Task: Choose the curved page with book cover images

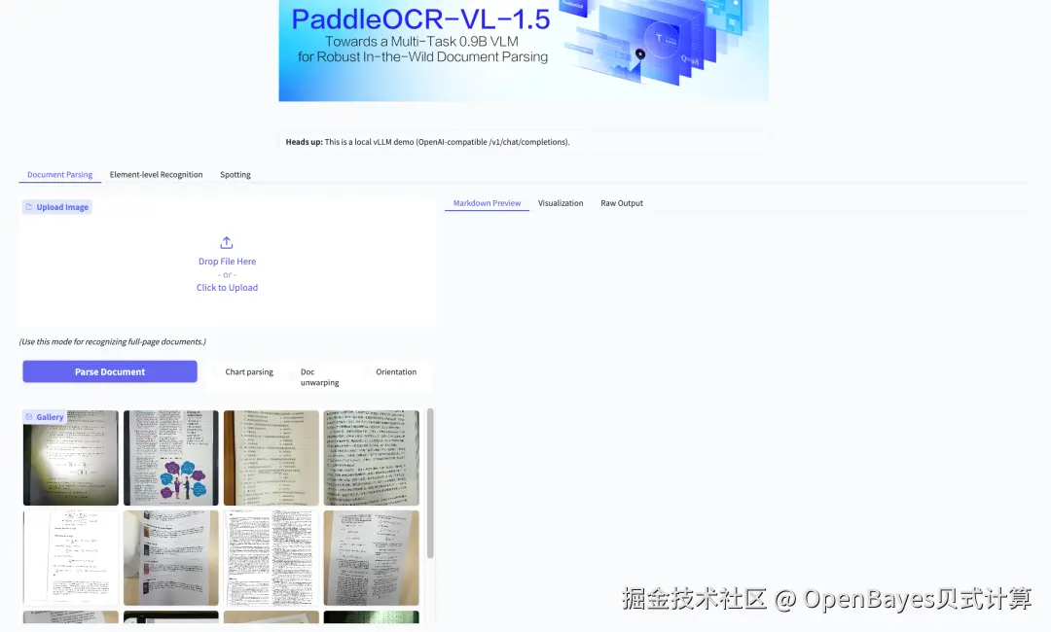Action: coord(171,558)
